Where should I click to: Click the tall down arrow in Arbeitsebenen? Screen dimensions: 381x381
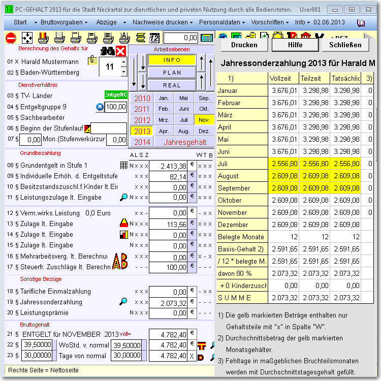(x=134, y=72)
